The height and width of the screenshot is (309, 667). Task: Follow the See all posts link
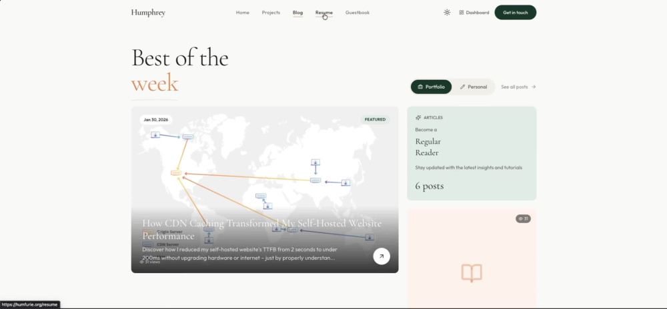click(x=518, y=87)
